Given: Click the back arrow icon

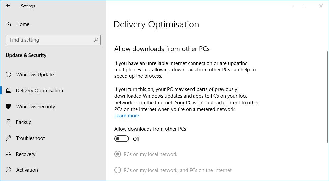Looking at the screenshot, I should pos(8,6).
